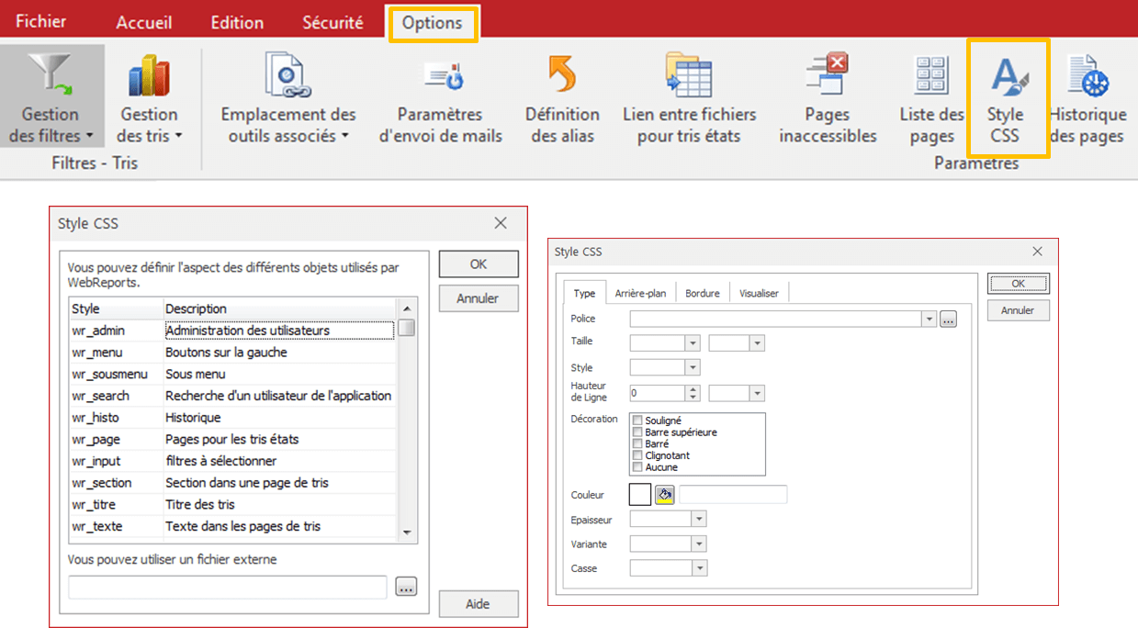
Task: Click the Style CSS ribbon icon
Action: (x=1006, y=75)
